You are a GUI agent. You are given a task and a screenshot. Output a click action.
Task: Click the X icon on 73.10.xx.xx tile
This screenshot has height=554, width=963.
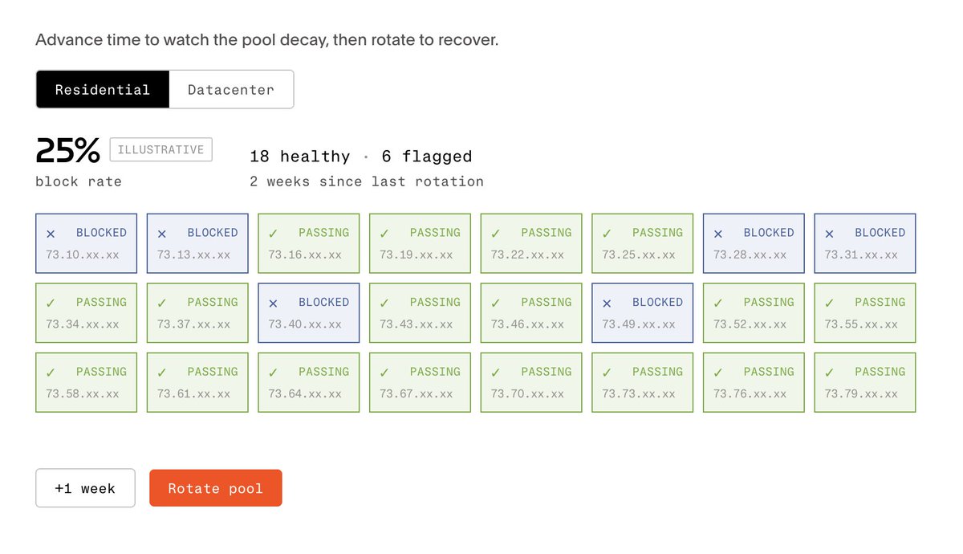(x=51, y=234)
